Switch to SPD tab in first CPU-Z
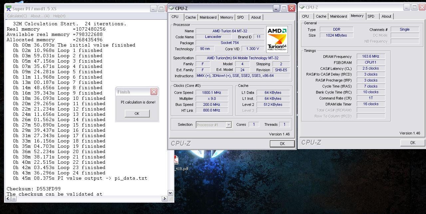 point(241,17)
